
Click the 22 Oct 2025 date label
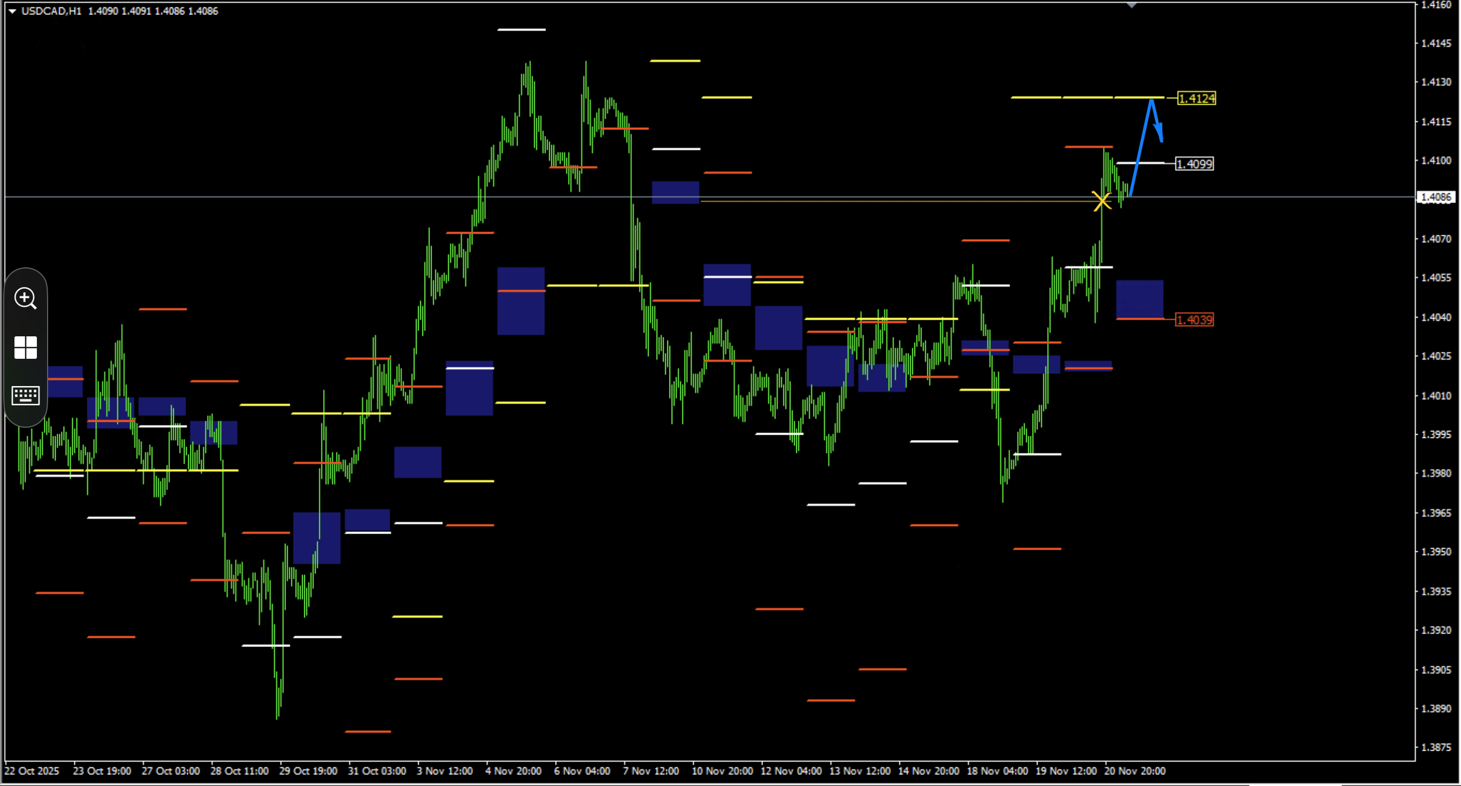(32, 770)
